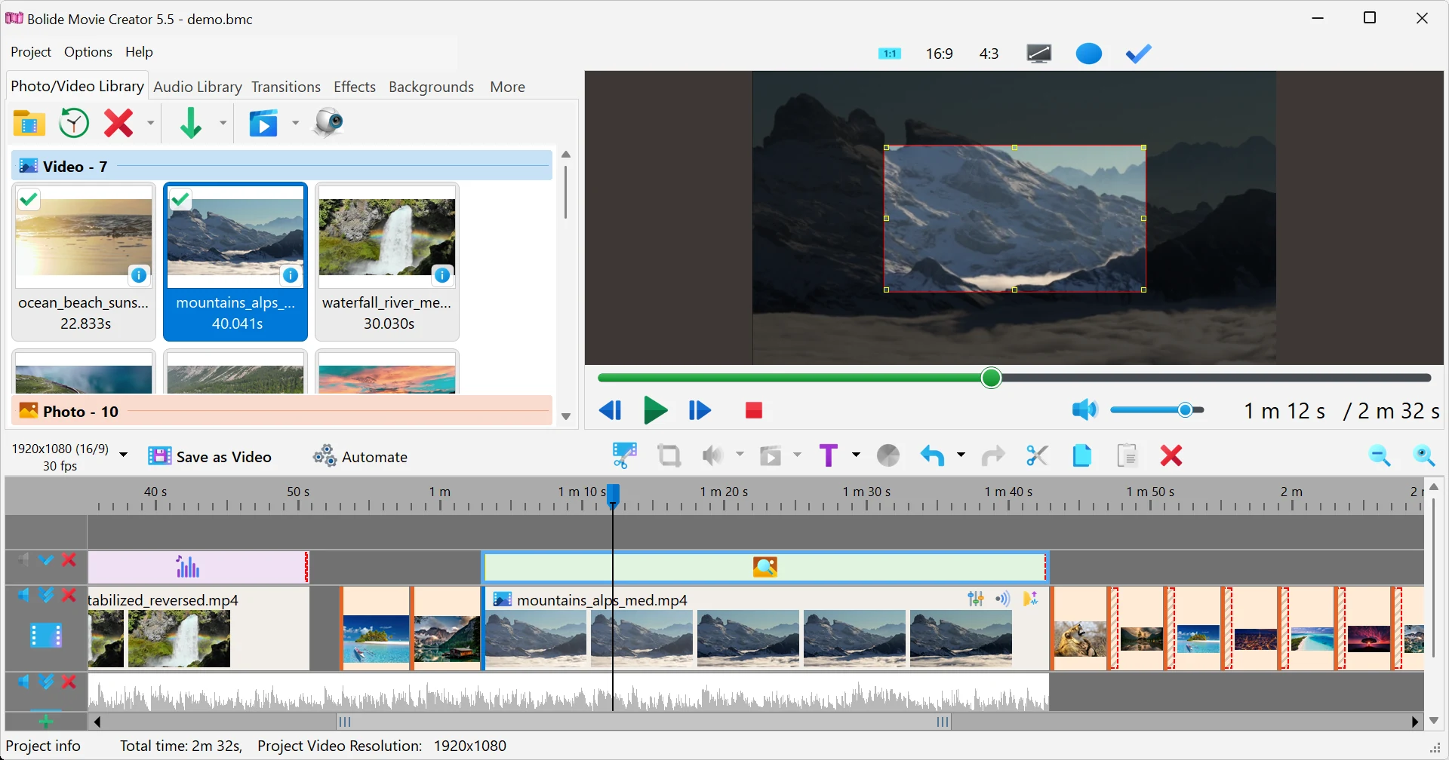Click the detach preview monitor icon
The image size is (1449, 760).
click(1039, 54)
